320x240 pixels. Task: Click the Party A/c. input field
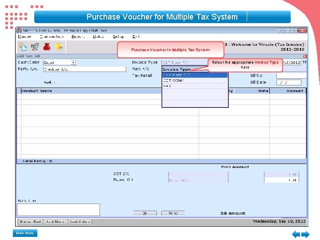click(x=84, y=69)
